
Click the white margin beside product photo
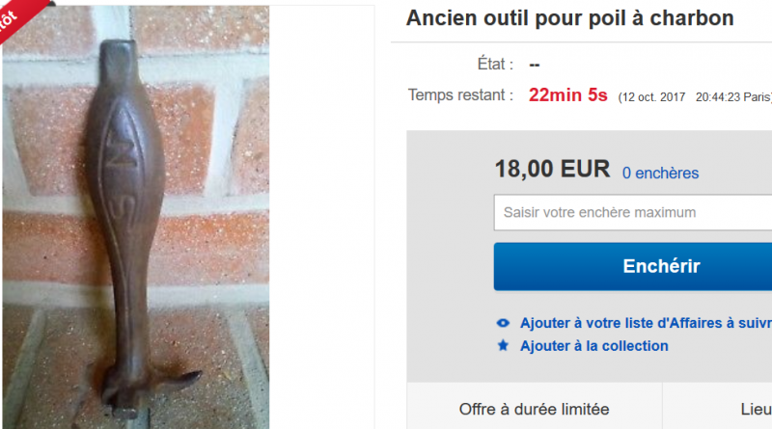(x=321, y=217)
